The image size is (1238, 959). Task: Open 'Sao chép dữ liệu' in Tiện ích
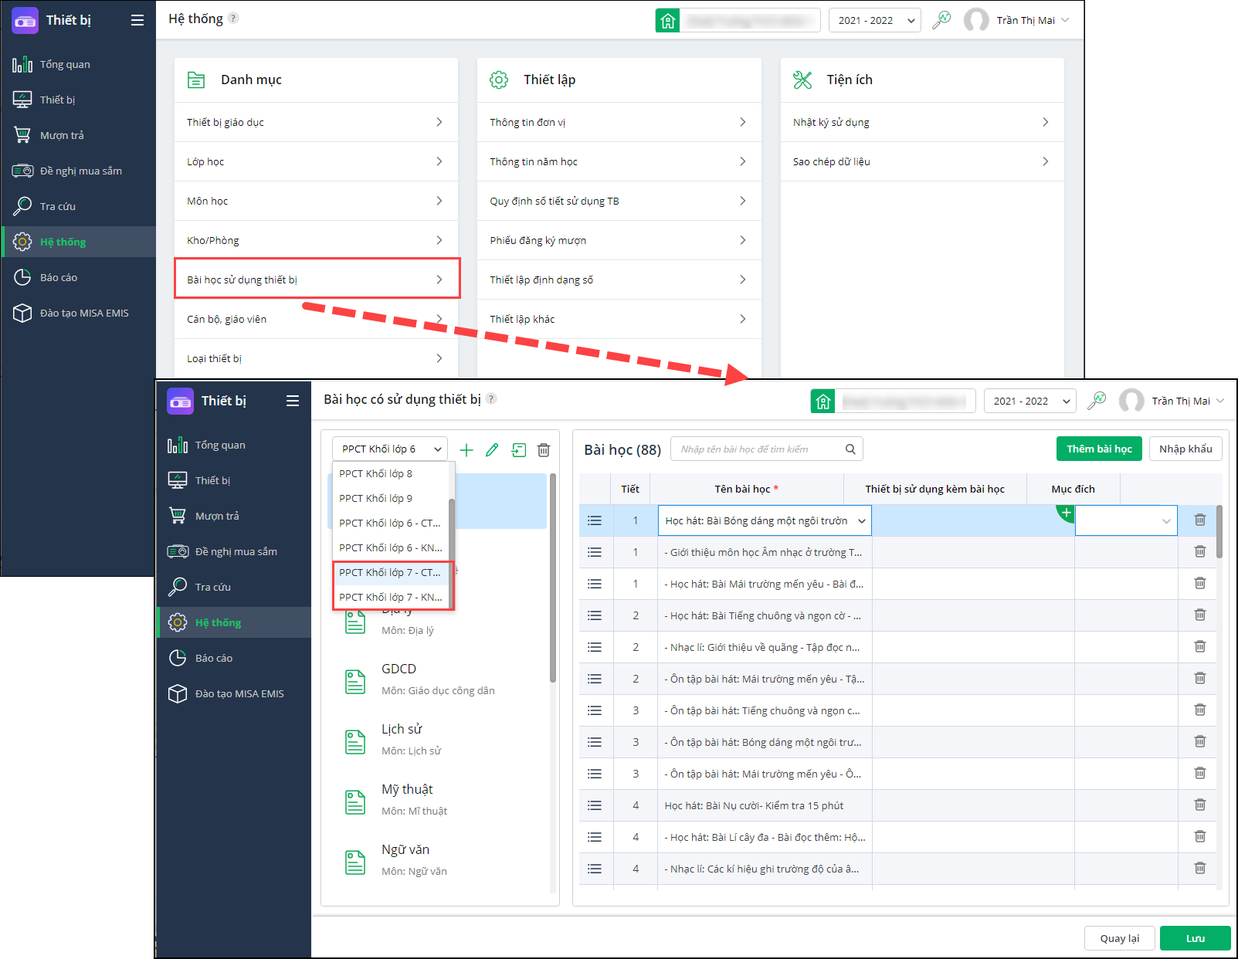point(922,161)
